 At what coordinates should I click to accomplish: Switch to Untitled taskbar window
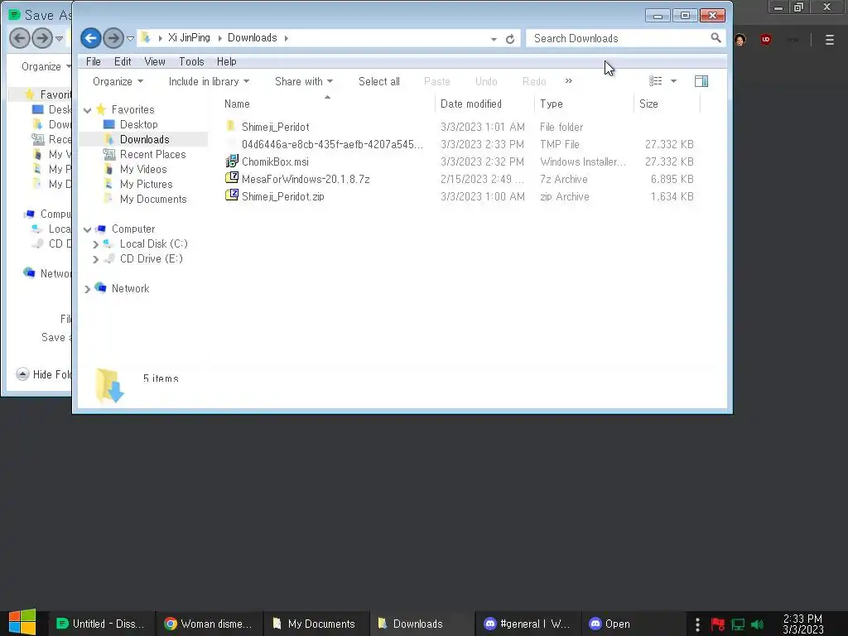pyautogui.click(x=102, y=624)
